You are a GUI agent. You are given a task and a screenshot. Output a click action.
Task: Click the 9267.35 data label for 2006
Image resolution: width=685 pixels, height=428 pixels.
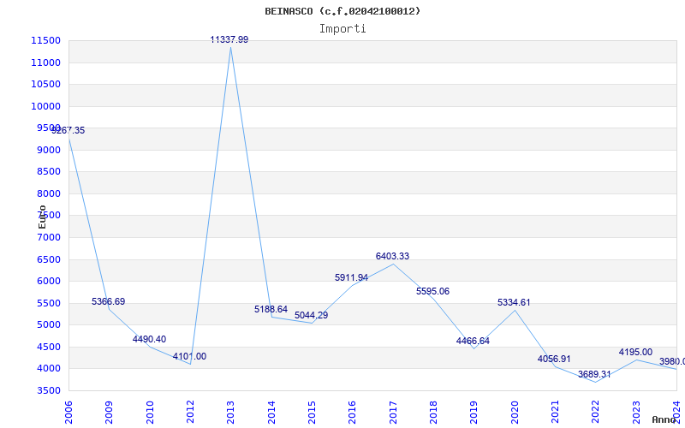point(68,131)
